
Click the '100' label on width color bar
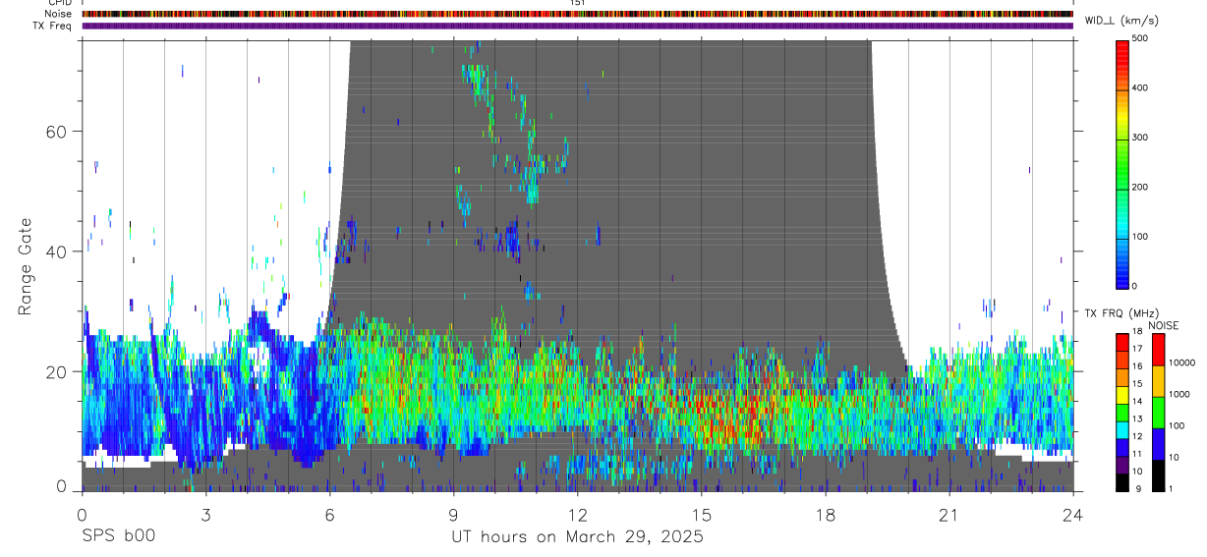click(1140, 236)
